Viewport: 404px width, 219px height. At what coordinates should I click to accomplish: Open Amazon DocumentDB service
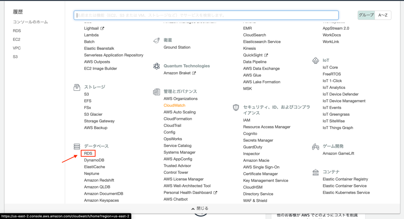[104, 194]
